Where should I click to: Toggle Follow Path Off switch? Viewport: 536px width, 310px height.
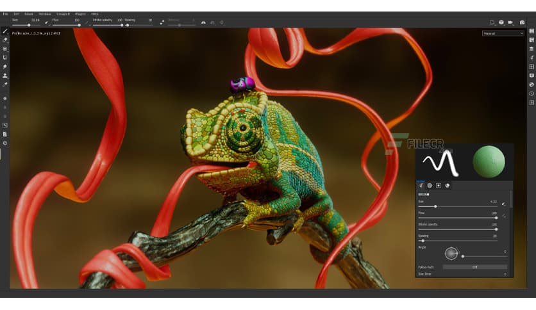(x=475, y=267)
